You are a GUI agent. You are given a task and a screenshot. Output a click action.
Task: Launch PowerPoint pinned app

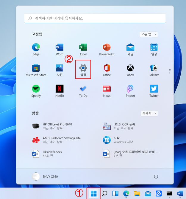[107, 50]
